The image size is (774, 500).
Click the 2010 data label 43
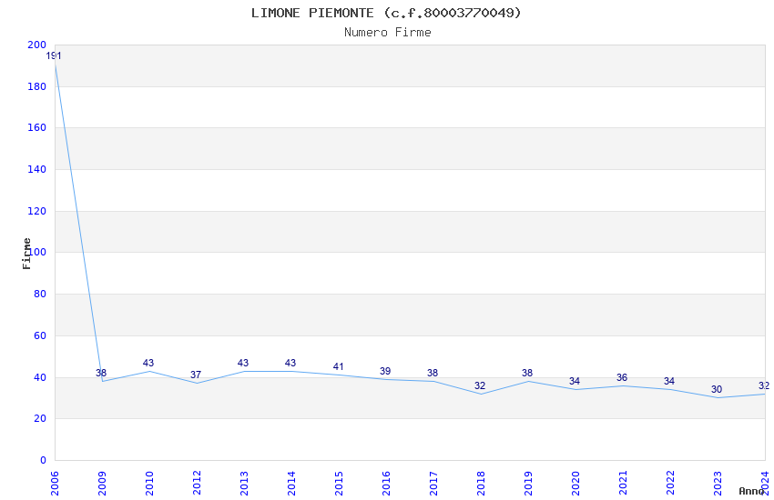click(148, 363)
